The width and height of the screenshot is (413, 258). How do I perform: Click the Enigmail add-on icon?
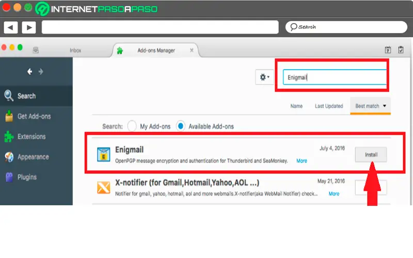point(104,154)
